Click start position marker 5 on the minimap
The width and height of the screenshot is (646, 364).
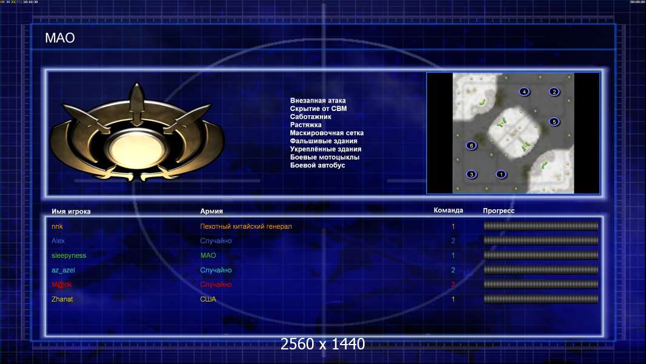pyautogui.click(x=554, y=121)
